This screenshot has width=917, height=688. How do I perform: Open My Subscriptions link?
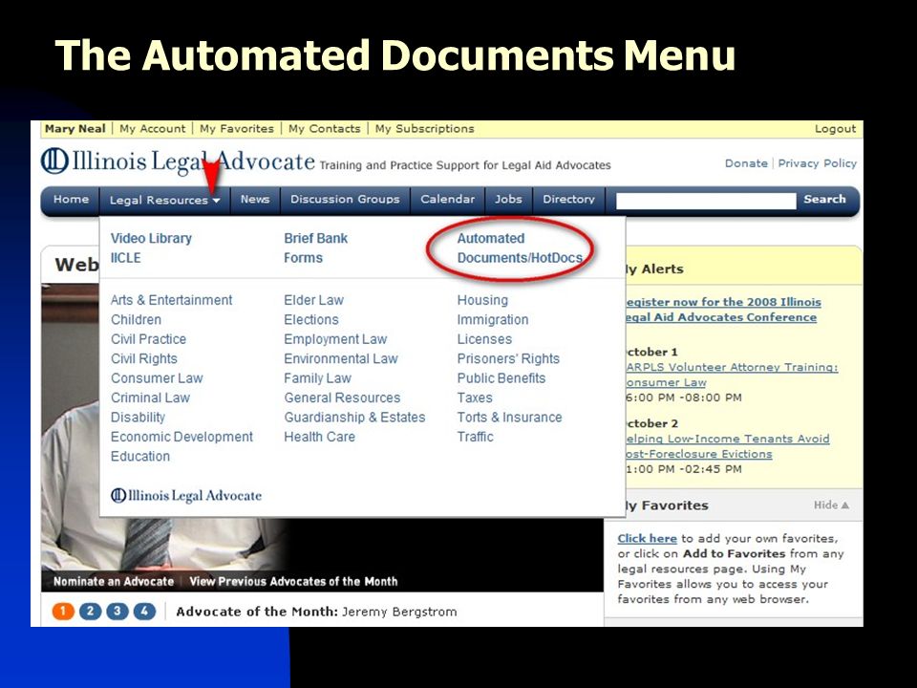coord(424,129)
